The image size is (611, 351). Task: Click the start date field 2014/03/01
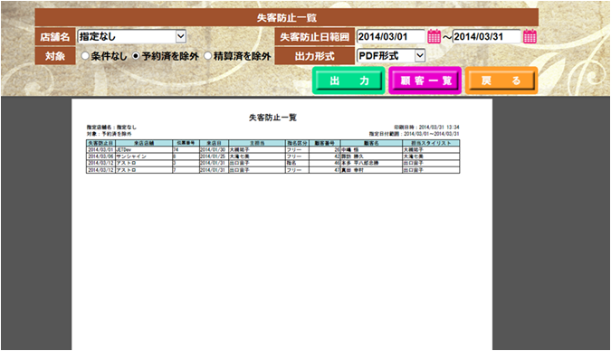[391, 36]
